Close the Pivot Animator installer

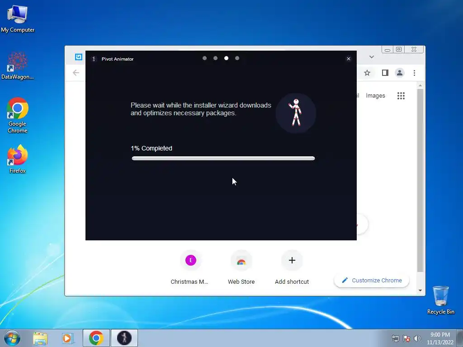pyautogui.click(x=349, y=59)
